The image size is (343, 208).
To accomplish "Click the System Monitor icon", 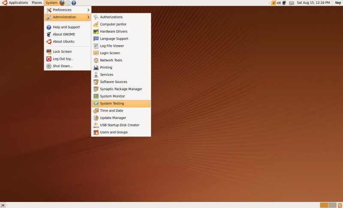I will click(96, 96).
